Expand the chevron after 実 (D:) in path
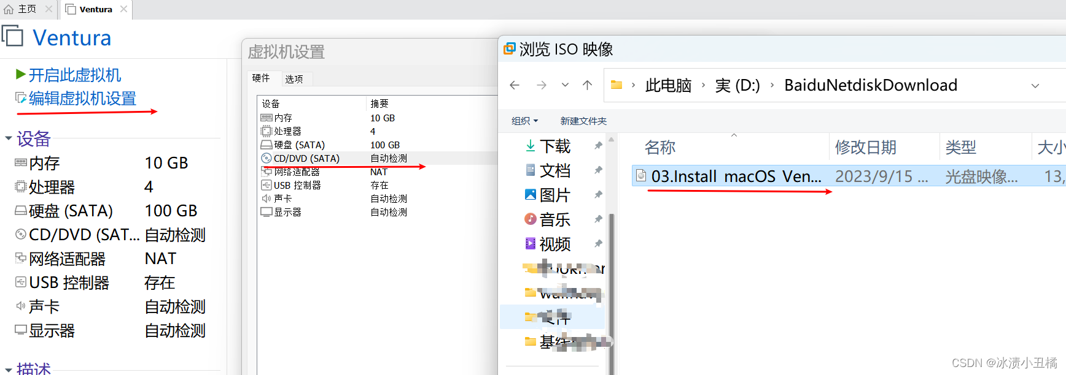This screenshot has width=1066, height=375. (772, 85)
